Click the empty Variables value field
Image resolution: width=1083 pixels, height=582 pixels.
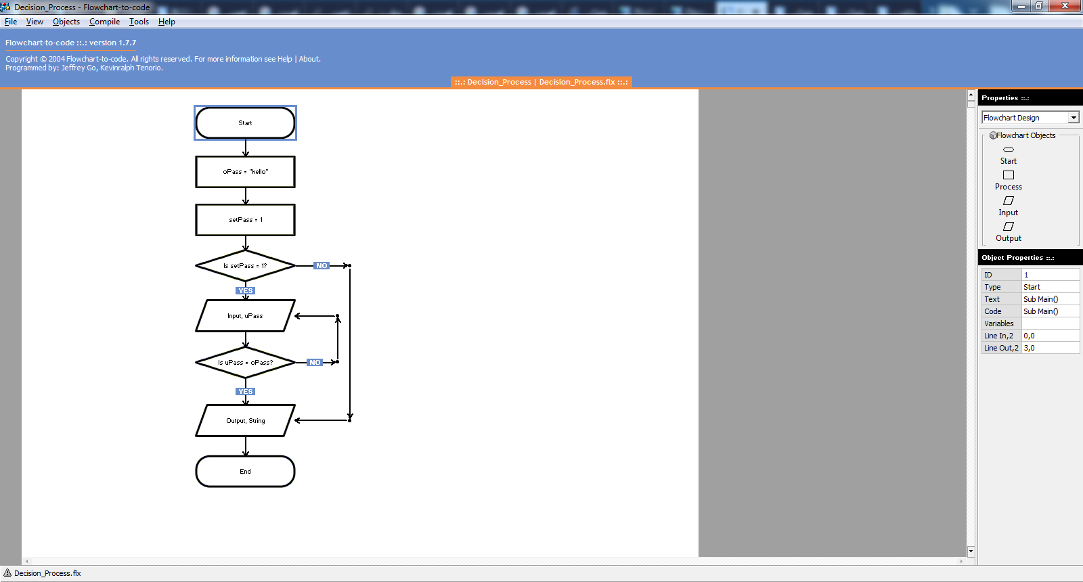pos(1051,323)
